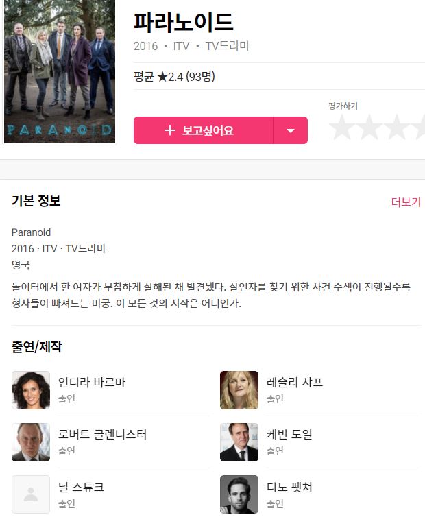Open 인디라 바르마 profile photo

31,390
